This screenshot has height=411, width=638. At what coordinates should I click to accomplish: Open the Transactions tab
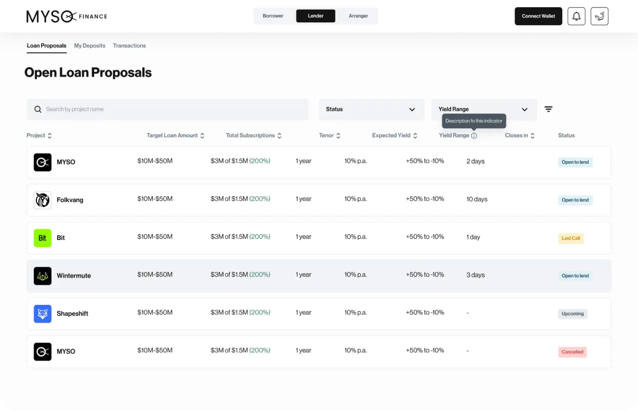tap(130, 46)
